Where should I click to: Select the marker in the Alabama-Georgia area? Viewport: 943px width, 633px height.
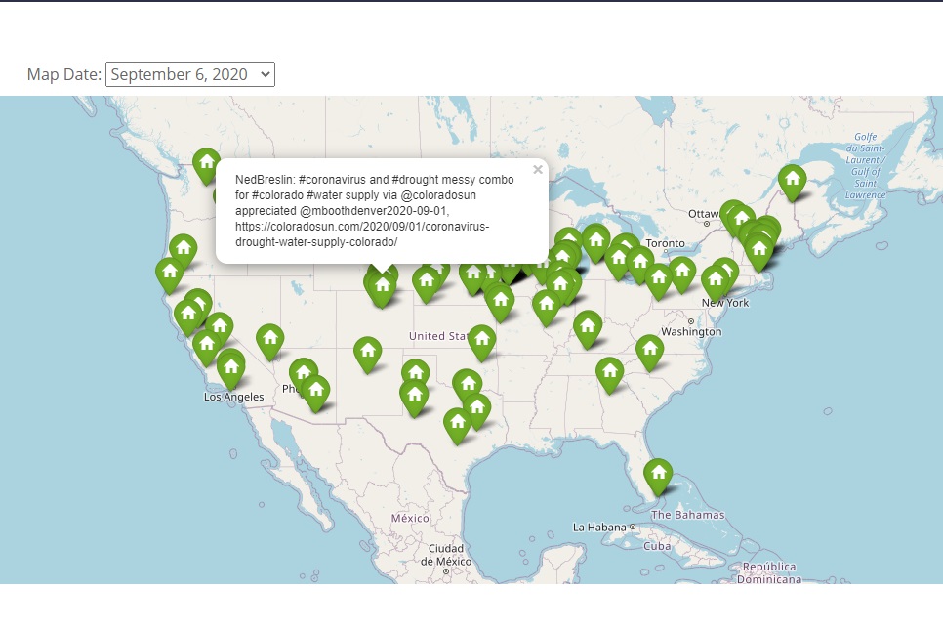(x=610, y=372)
